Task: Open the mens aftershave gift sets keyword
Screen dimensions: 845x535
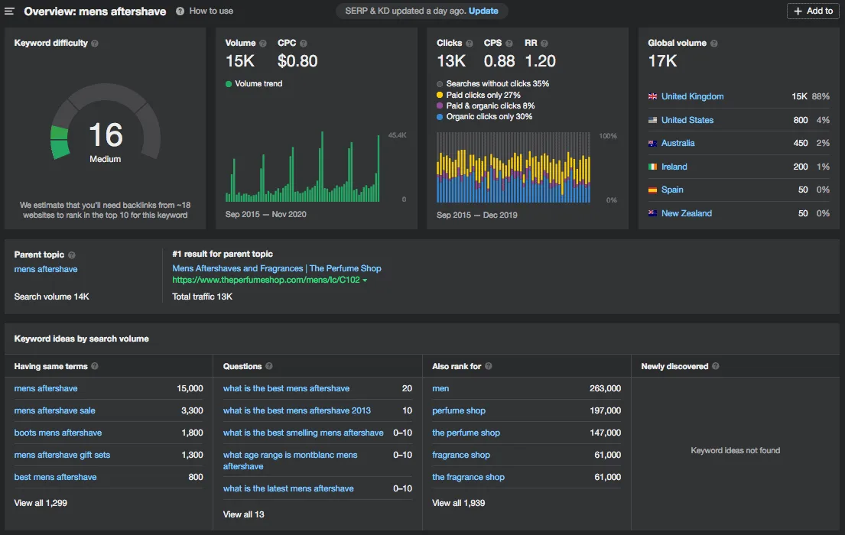Action: [x=62, y=455]
